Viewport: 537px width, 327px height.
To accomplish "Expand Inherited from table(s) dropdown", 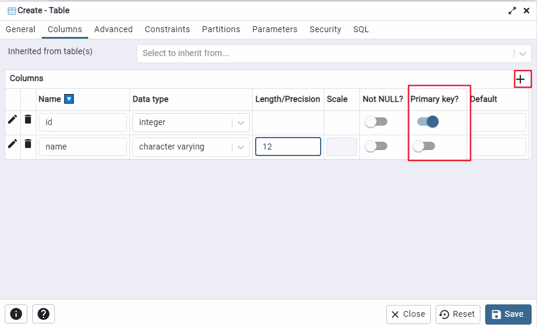I will coord(522,54).
